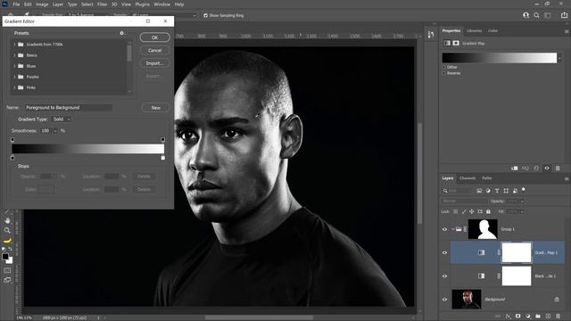Open gradient picker arrow in Properties
The width and height of the screenshot is (571, 321).
coord(559,58)
